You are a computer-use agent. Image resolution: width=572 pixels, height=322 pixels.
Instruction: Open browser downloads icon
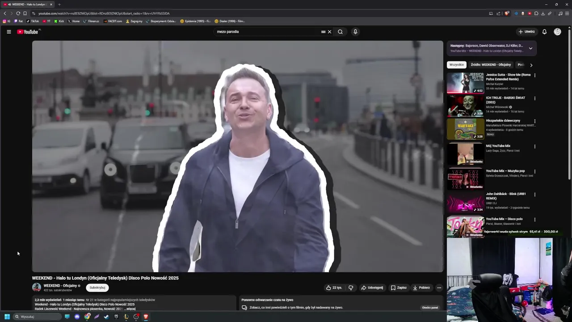(543, 13)
